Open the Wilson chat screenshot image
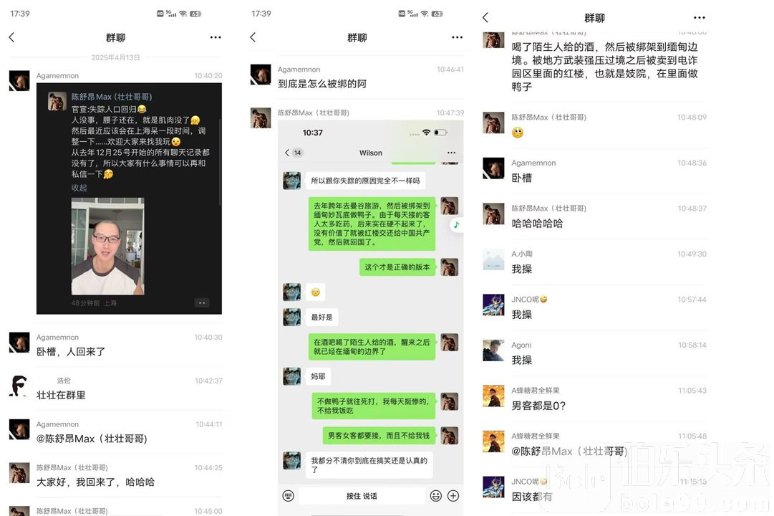Viewport: 774px width, 516px height. [371, 317]
